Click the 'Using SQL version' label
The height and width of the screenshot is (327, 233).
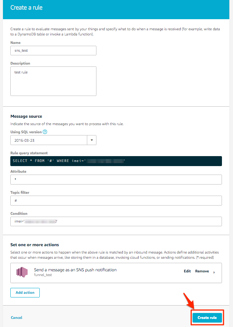(26, 132)
